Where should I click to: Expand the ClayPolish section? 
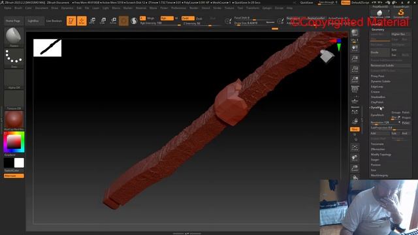377,102
